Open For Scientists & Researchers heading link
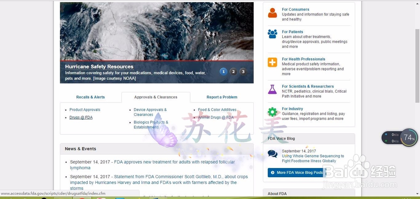The height and width of the screenshot is (199, 420). coord(308,86)
